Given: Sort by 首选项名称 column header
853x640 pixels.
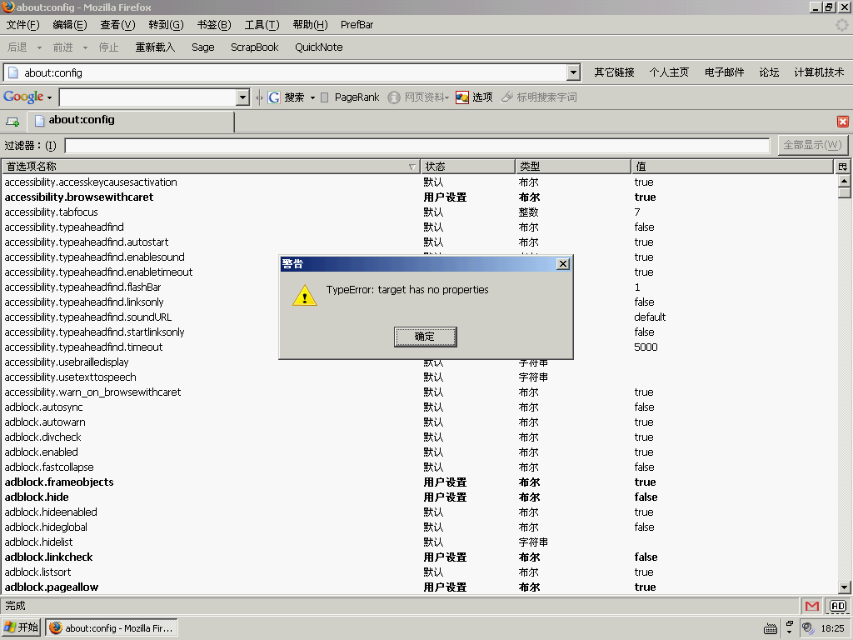Looking at the screenshot, I should (x=211, y=167).
